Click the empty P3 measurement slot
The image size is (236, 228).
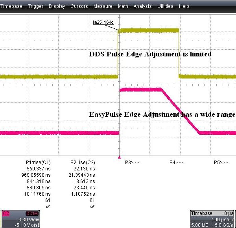point(133,162)
